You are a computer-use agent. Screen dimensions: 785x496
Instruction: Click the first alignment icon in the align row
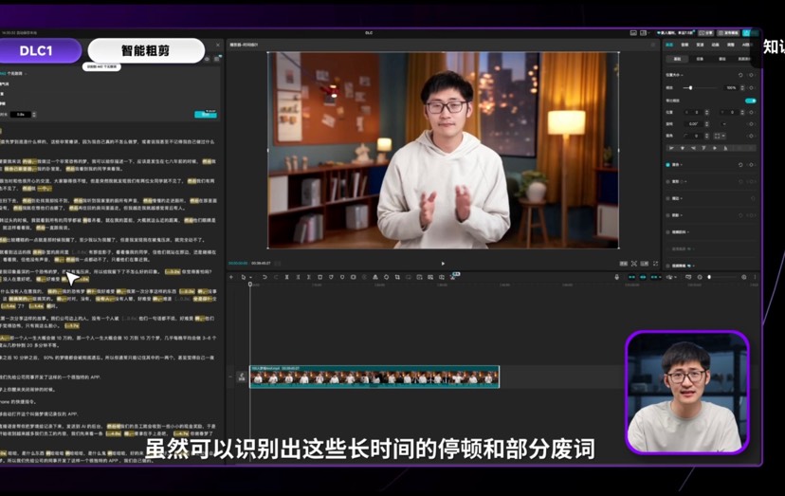[671, 148]
